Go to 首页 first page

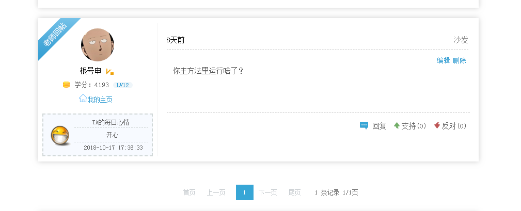[x=189, y=192]
